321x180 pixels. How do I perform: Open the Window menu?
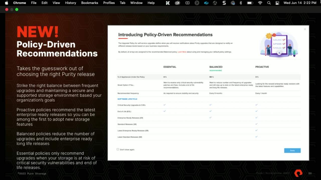click(136, 3)
